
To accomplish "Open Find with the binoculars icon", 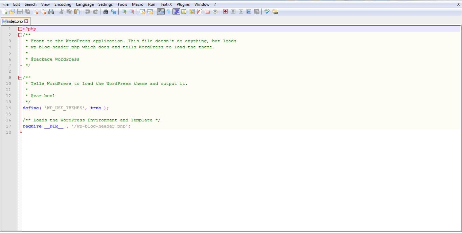I will (x=106, y=12).
